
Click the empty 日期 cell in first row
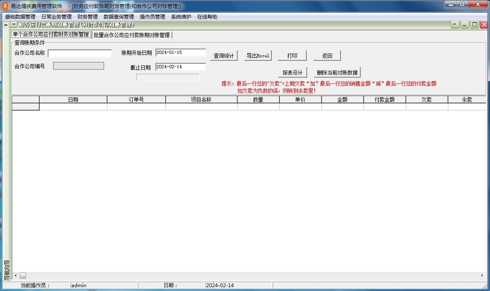[73, 107]
